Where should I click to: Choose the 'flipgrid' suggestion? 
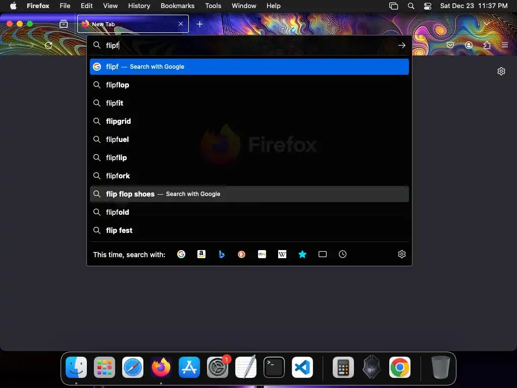tap(249, 121)
